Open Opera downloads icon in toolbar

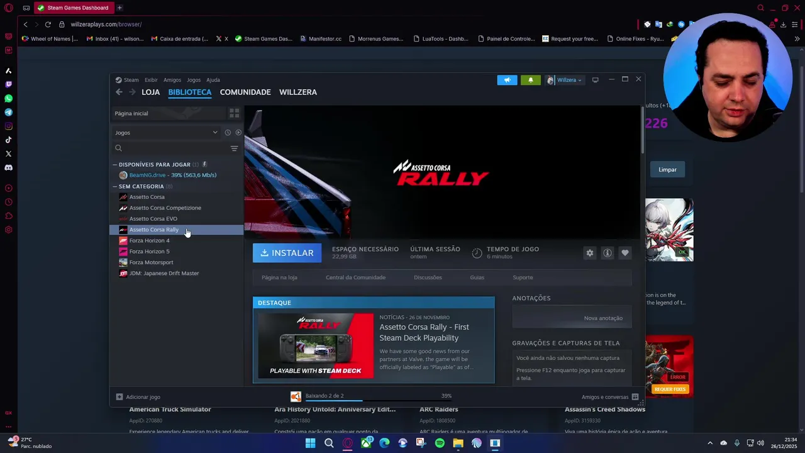click(783, 25)
